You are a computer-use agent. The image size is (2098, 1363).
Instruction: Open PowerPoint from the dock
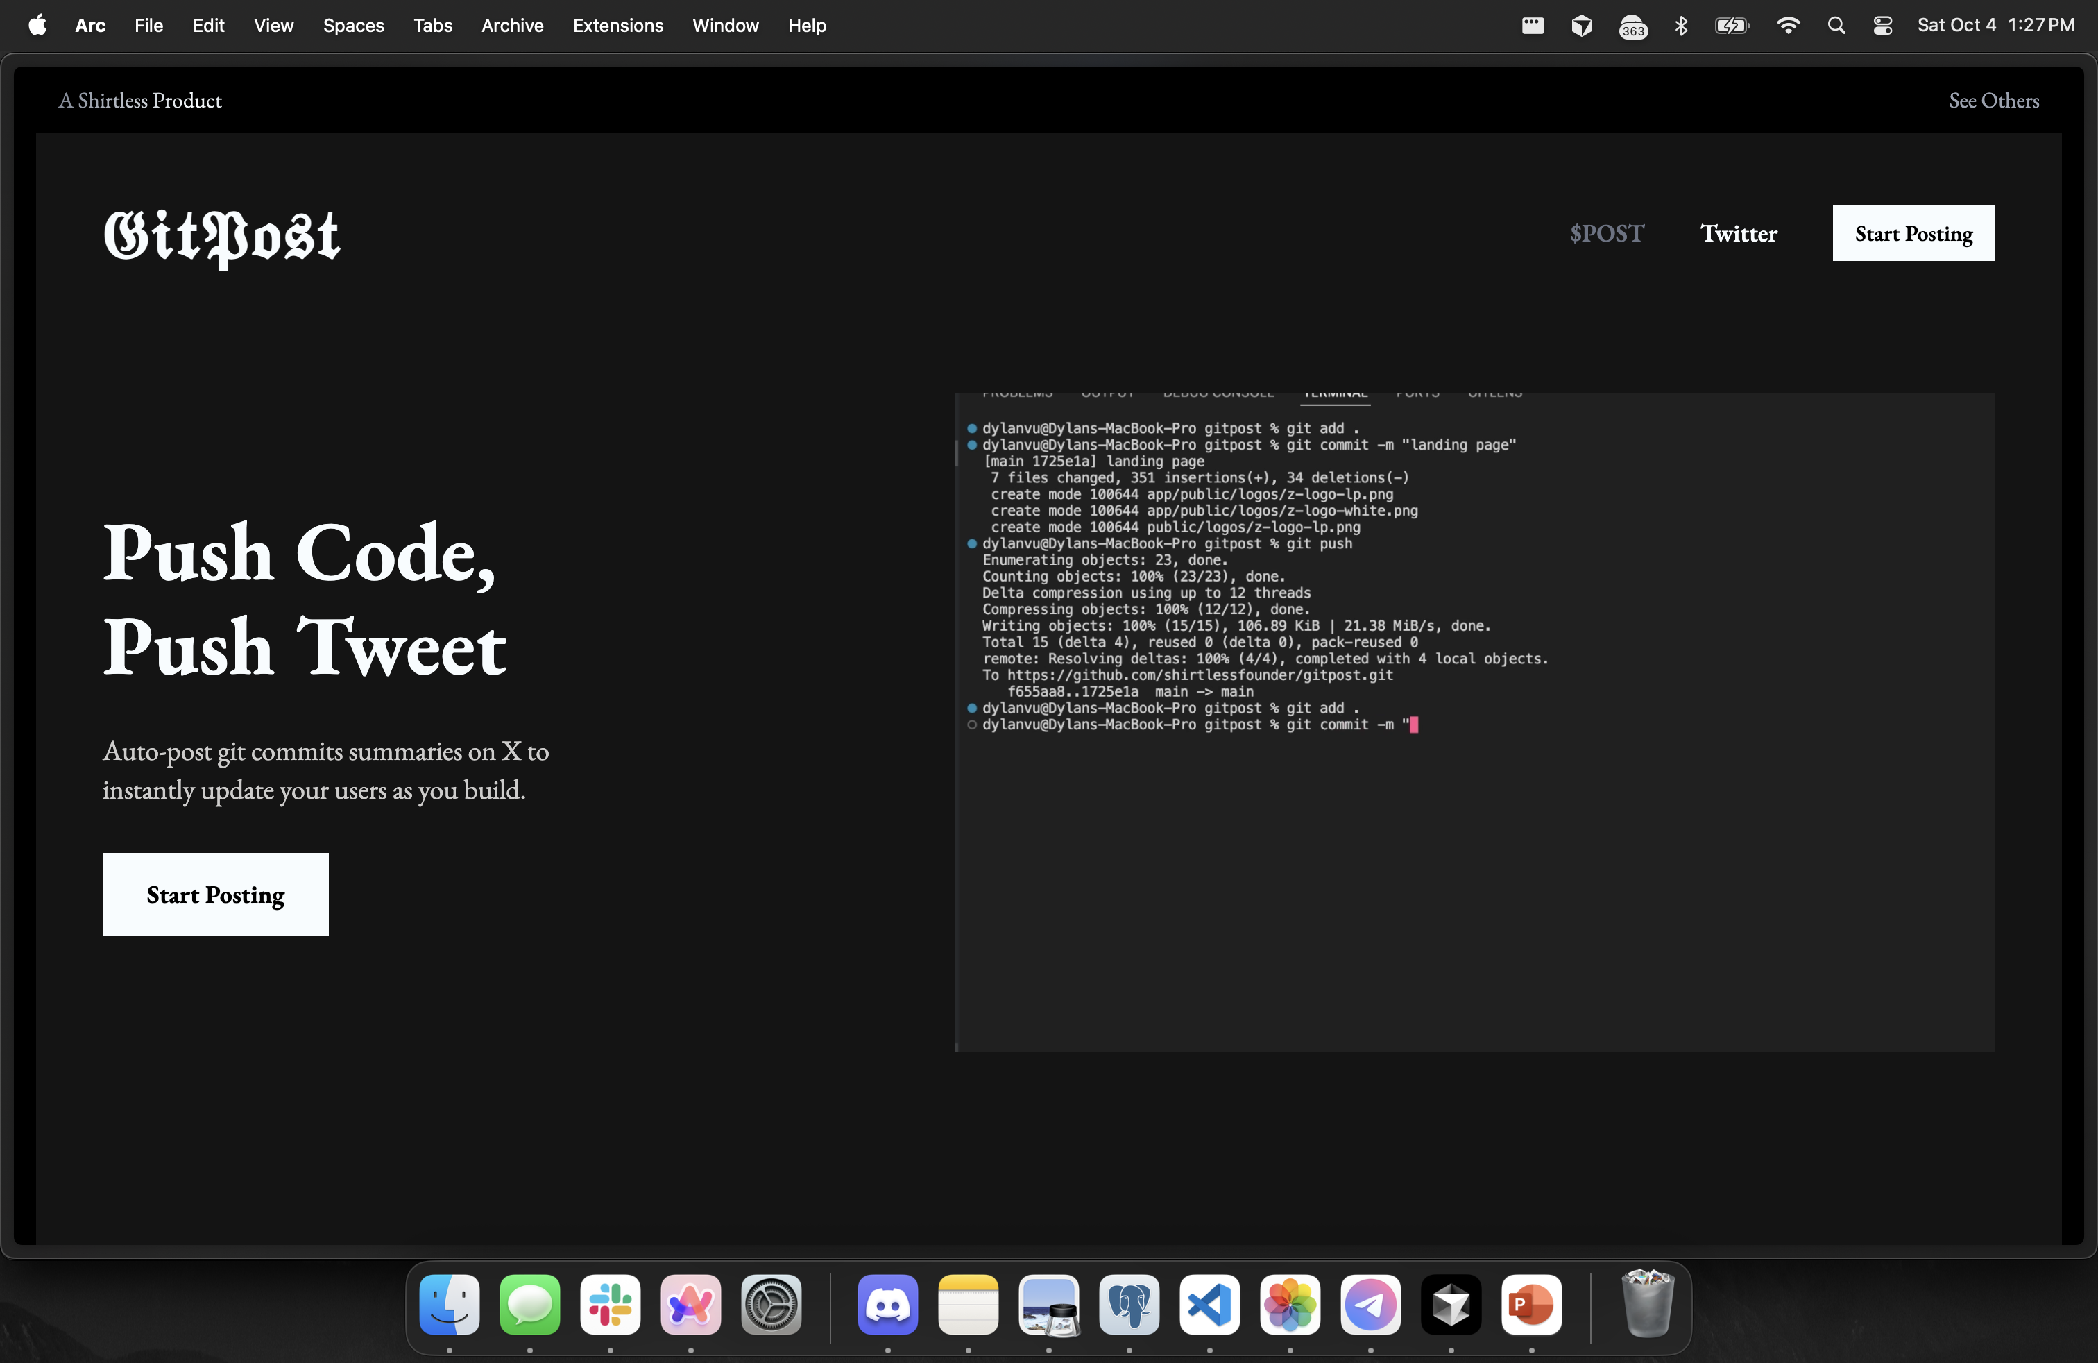click(1531, 1304)
